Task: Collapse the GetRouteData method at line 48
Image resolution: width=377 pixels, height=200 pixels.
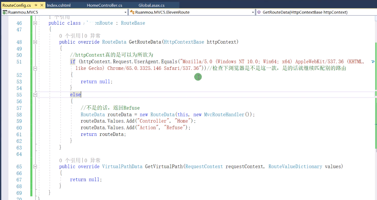Action: 35,42
